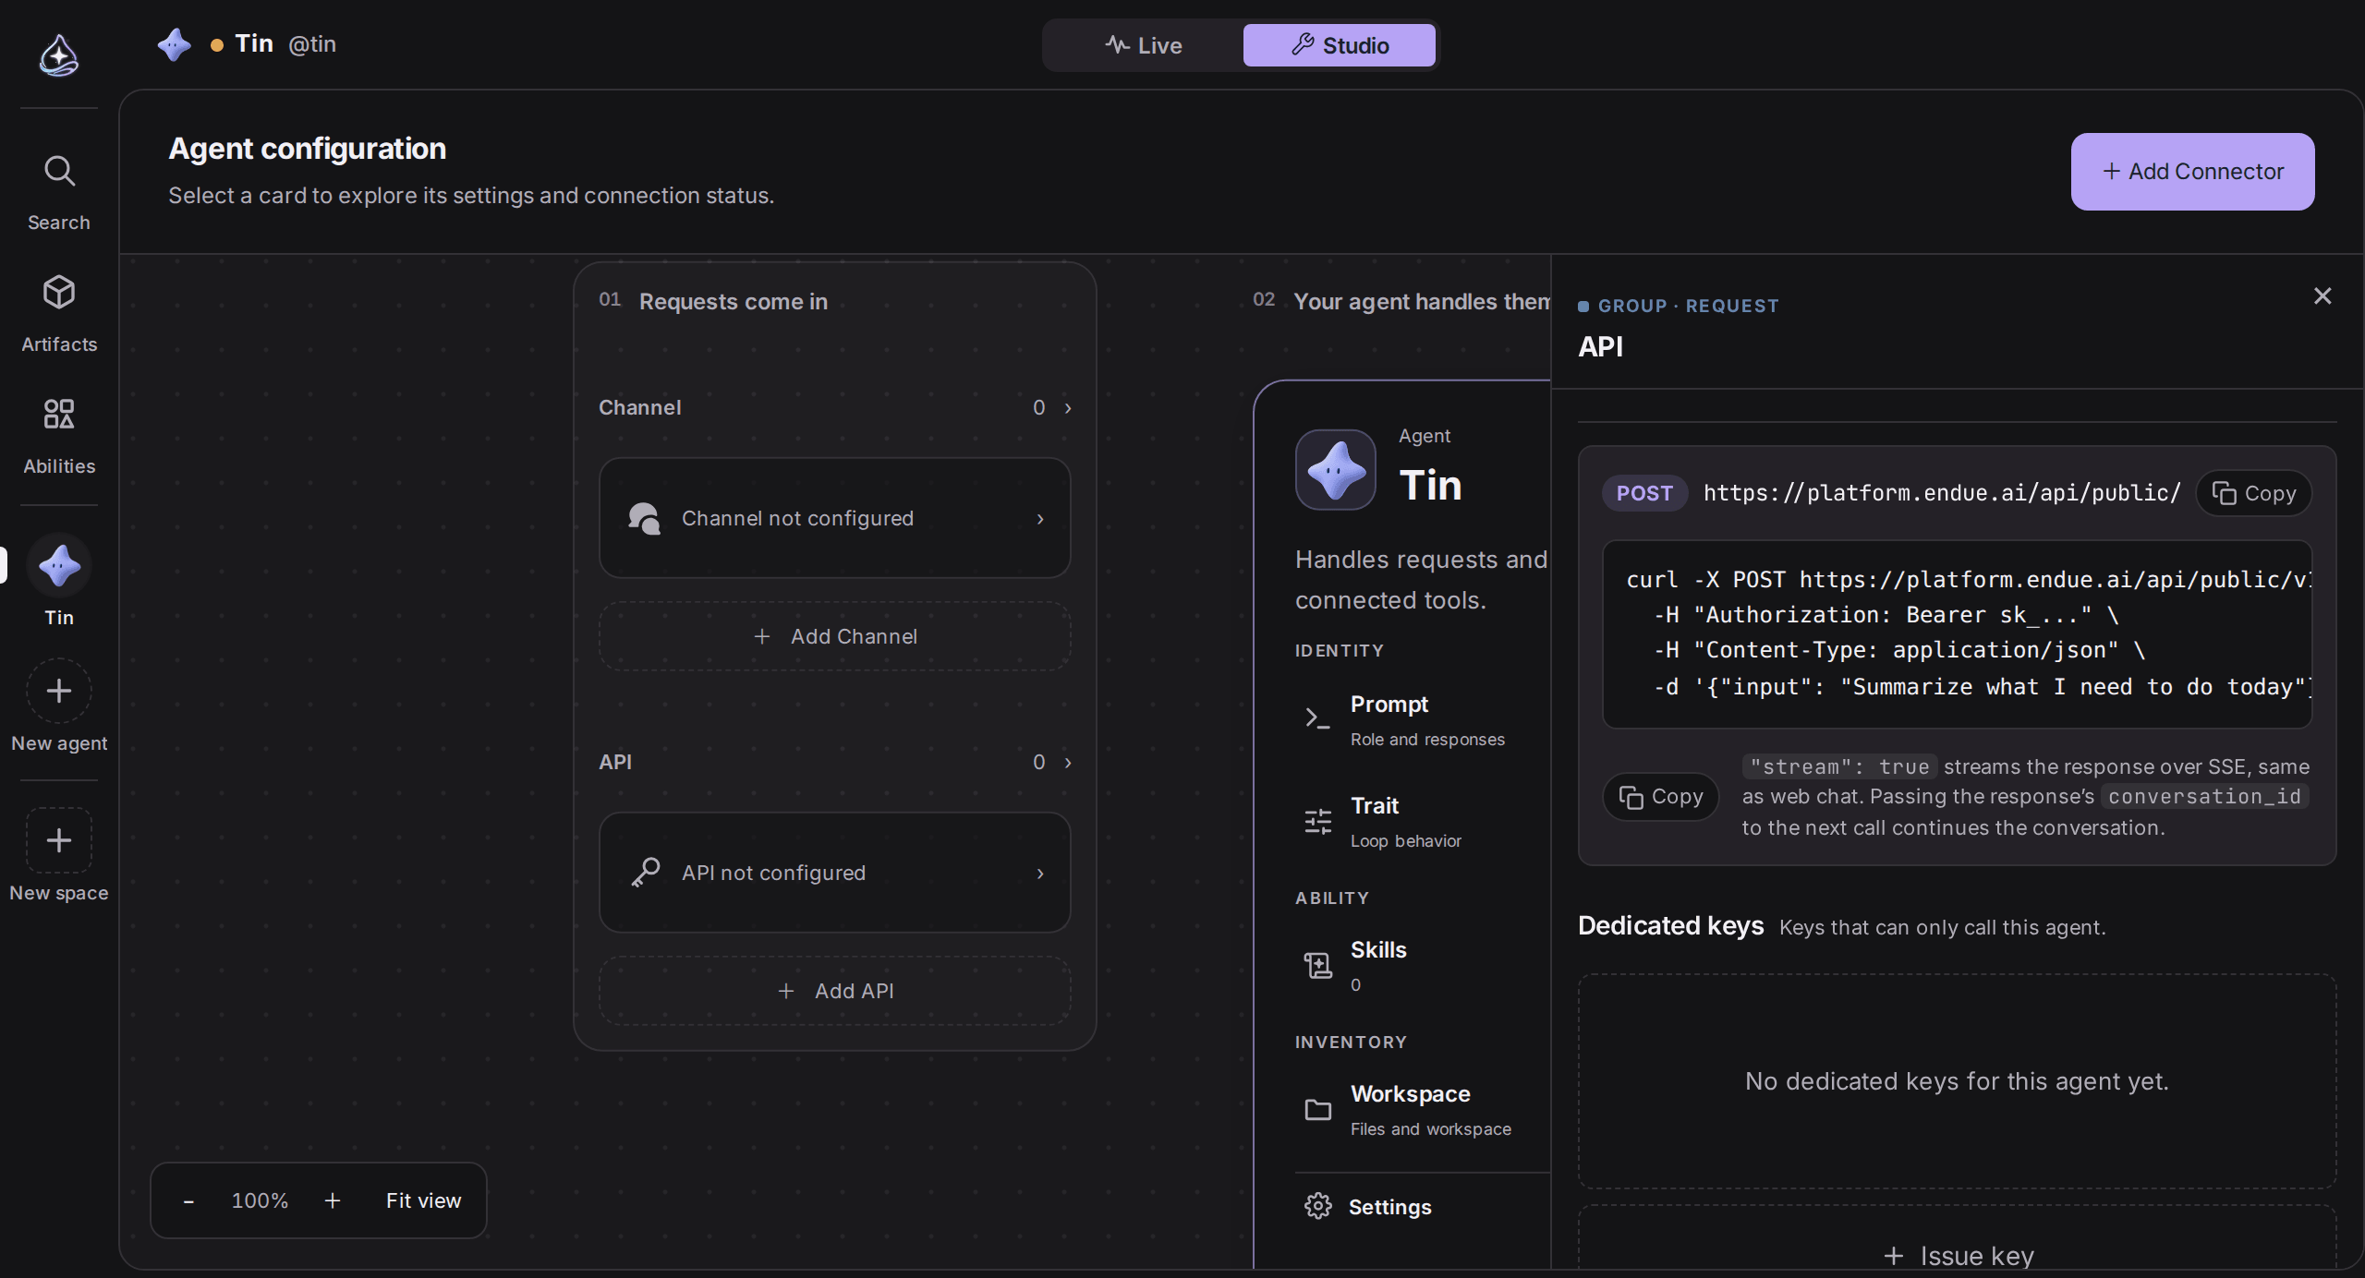This screenshot has height=1278, width=2365.
Task: Expand the API section chevron
Action: [x=1068, y=763]
